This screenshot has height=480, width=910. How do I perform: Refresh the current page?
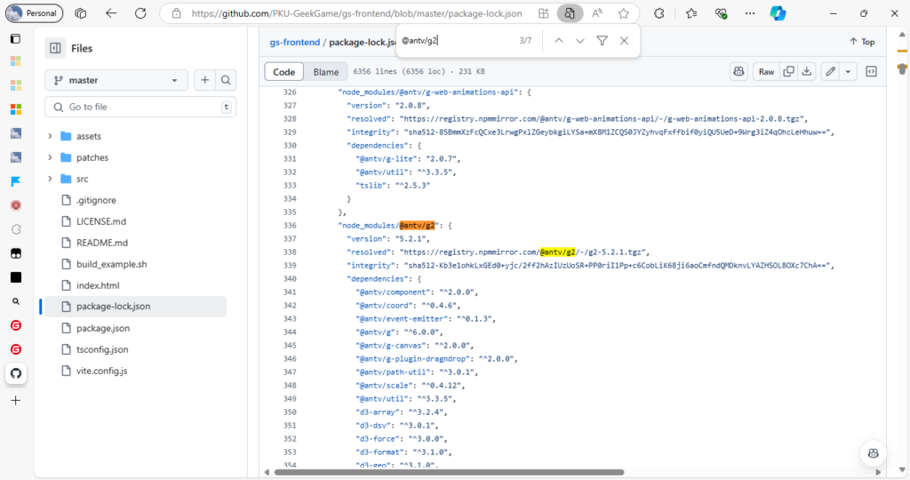click(140, 13)
